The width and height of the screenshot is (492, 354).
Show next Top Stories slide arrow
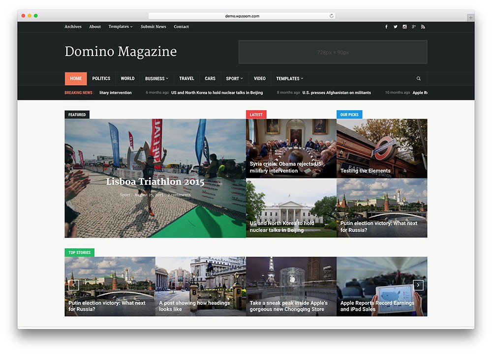(x=418, y=285)
